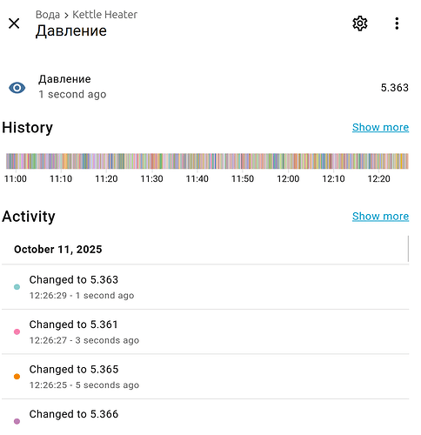The height and width of the screenshot is (435, 421).
Task: Click the history bar near 11:30
Action: point(151,161)
